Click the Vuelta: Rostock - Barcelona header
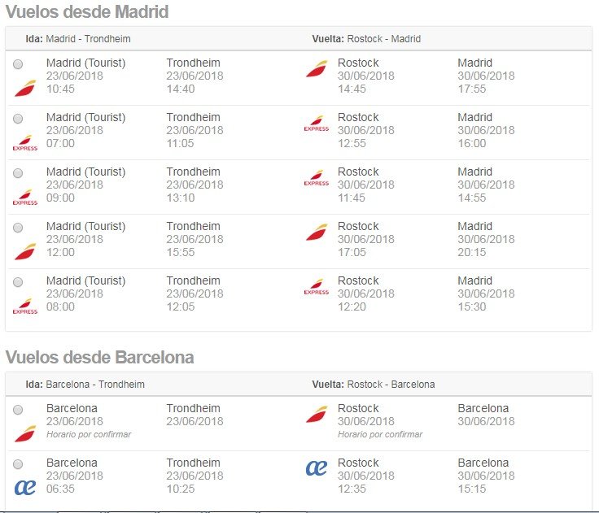The width and height of the screenshot is (599, 513). [374, 385]
